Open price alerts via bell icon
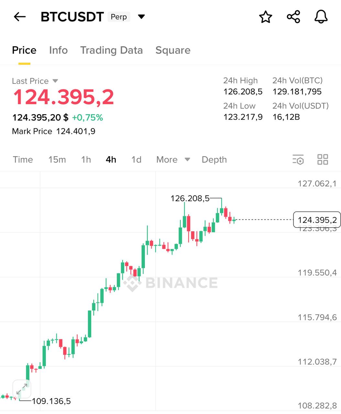 pyautogui.click(x=321, y=17)
